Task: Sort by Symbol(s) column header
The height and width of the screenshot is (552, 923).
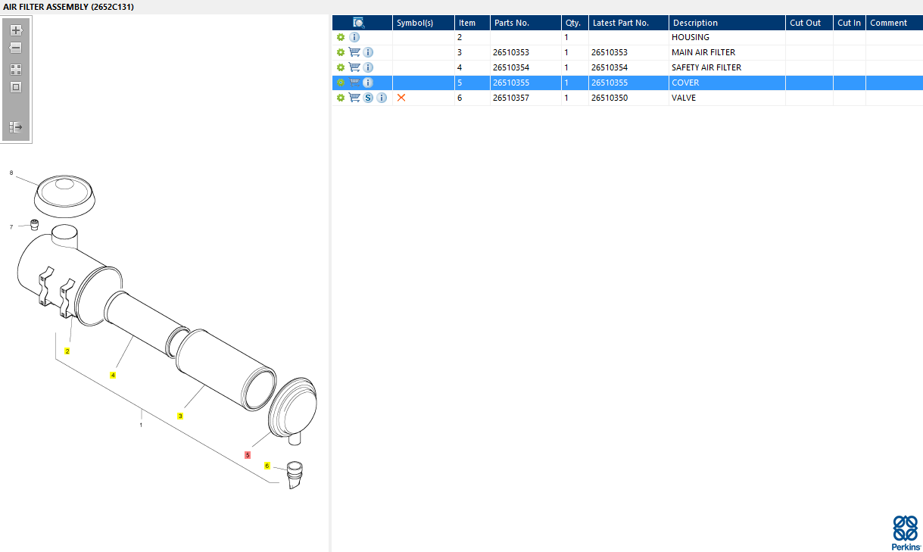Action: pos(423,23)
